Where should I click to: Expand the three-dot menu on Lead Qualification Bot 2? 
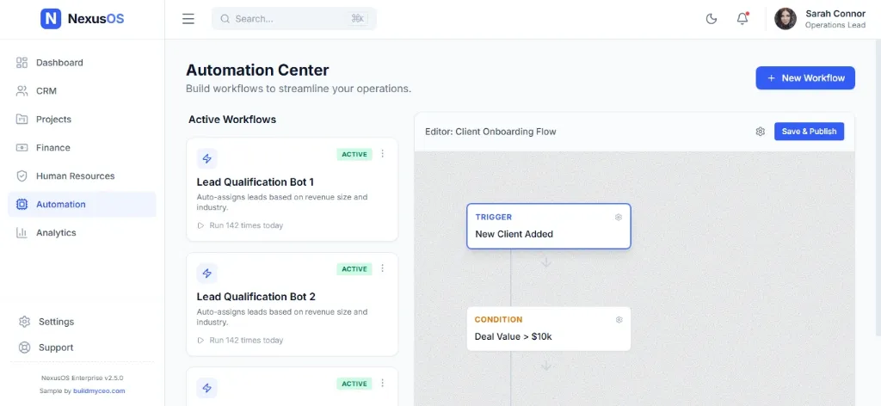tap(383, 269)
